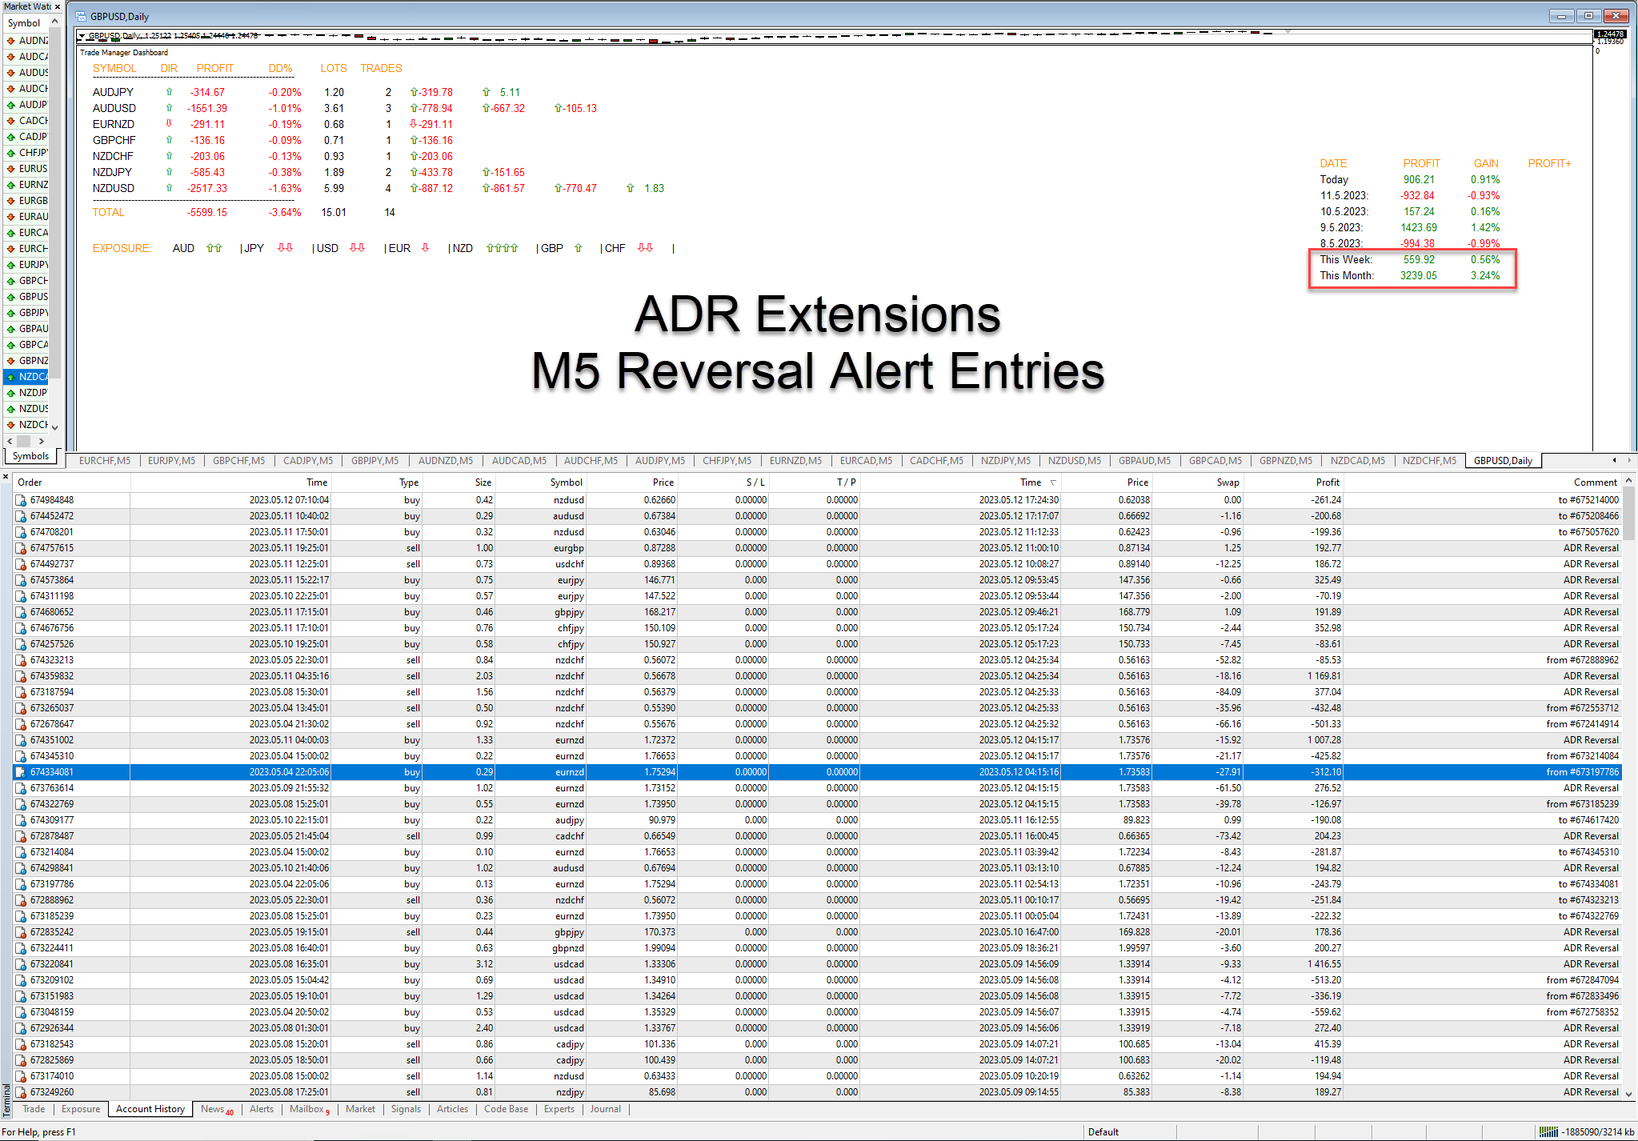The image size is (1638, 1141).
Task: Open the Symbols tab in Market Watch
Action: [x=31, y=456]
